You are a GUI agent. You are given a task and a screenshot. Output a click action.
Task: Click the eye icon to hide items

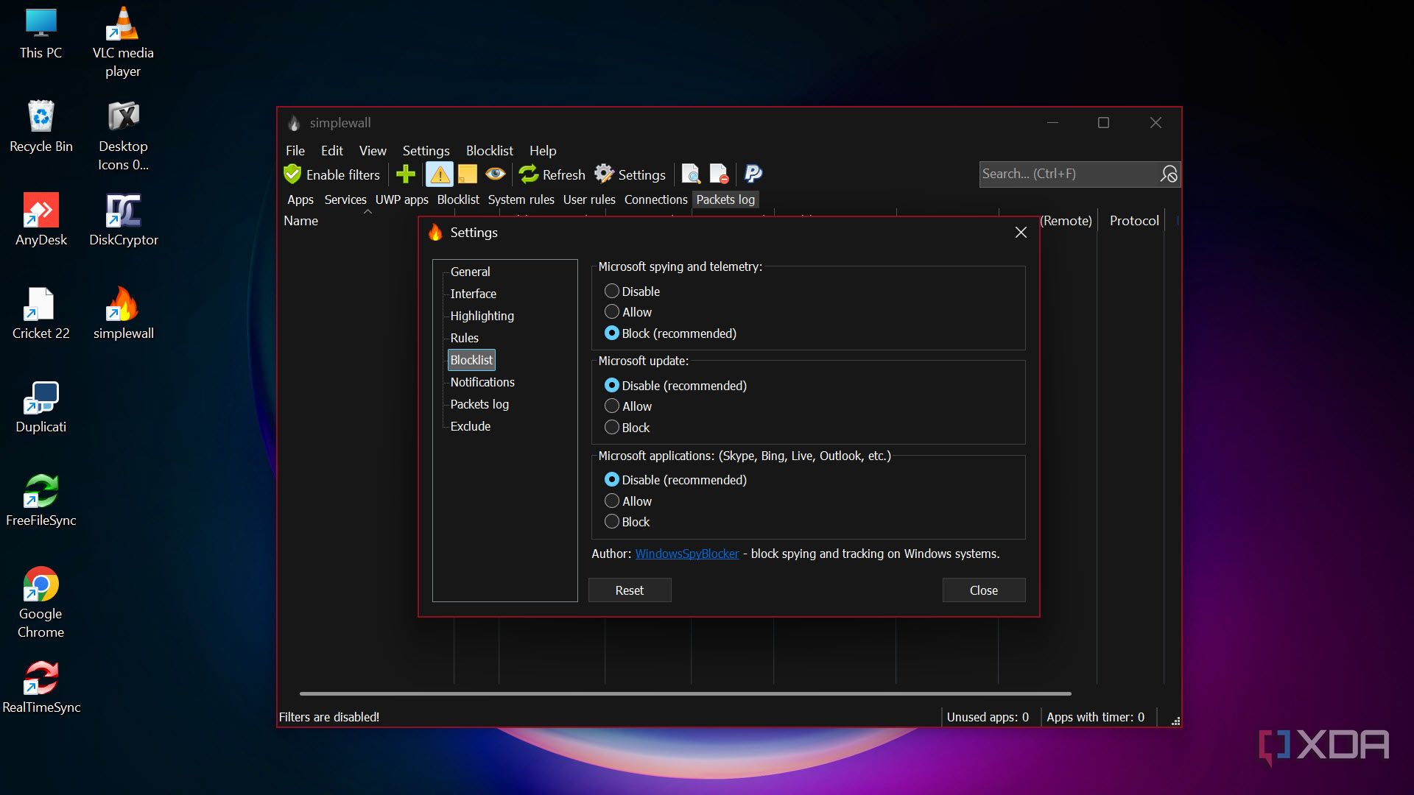[x=494, y=174]
